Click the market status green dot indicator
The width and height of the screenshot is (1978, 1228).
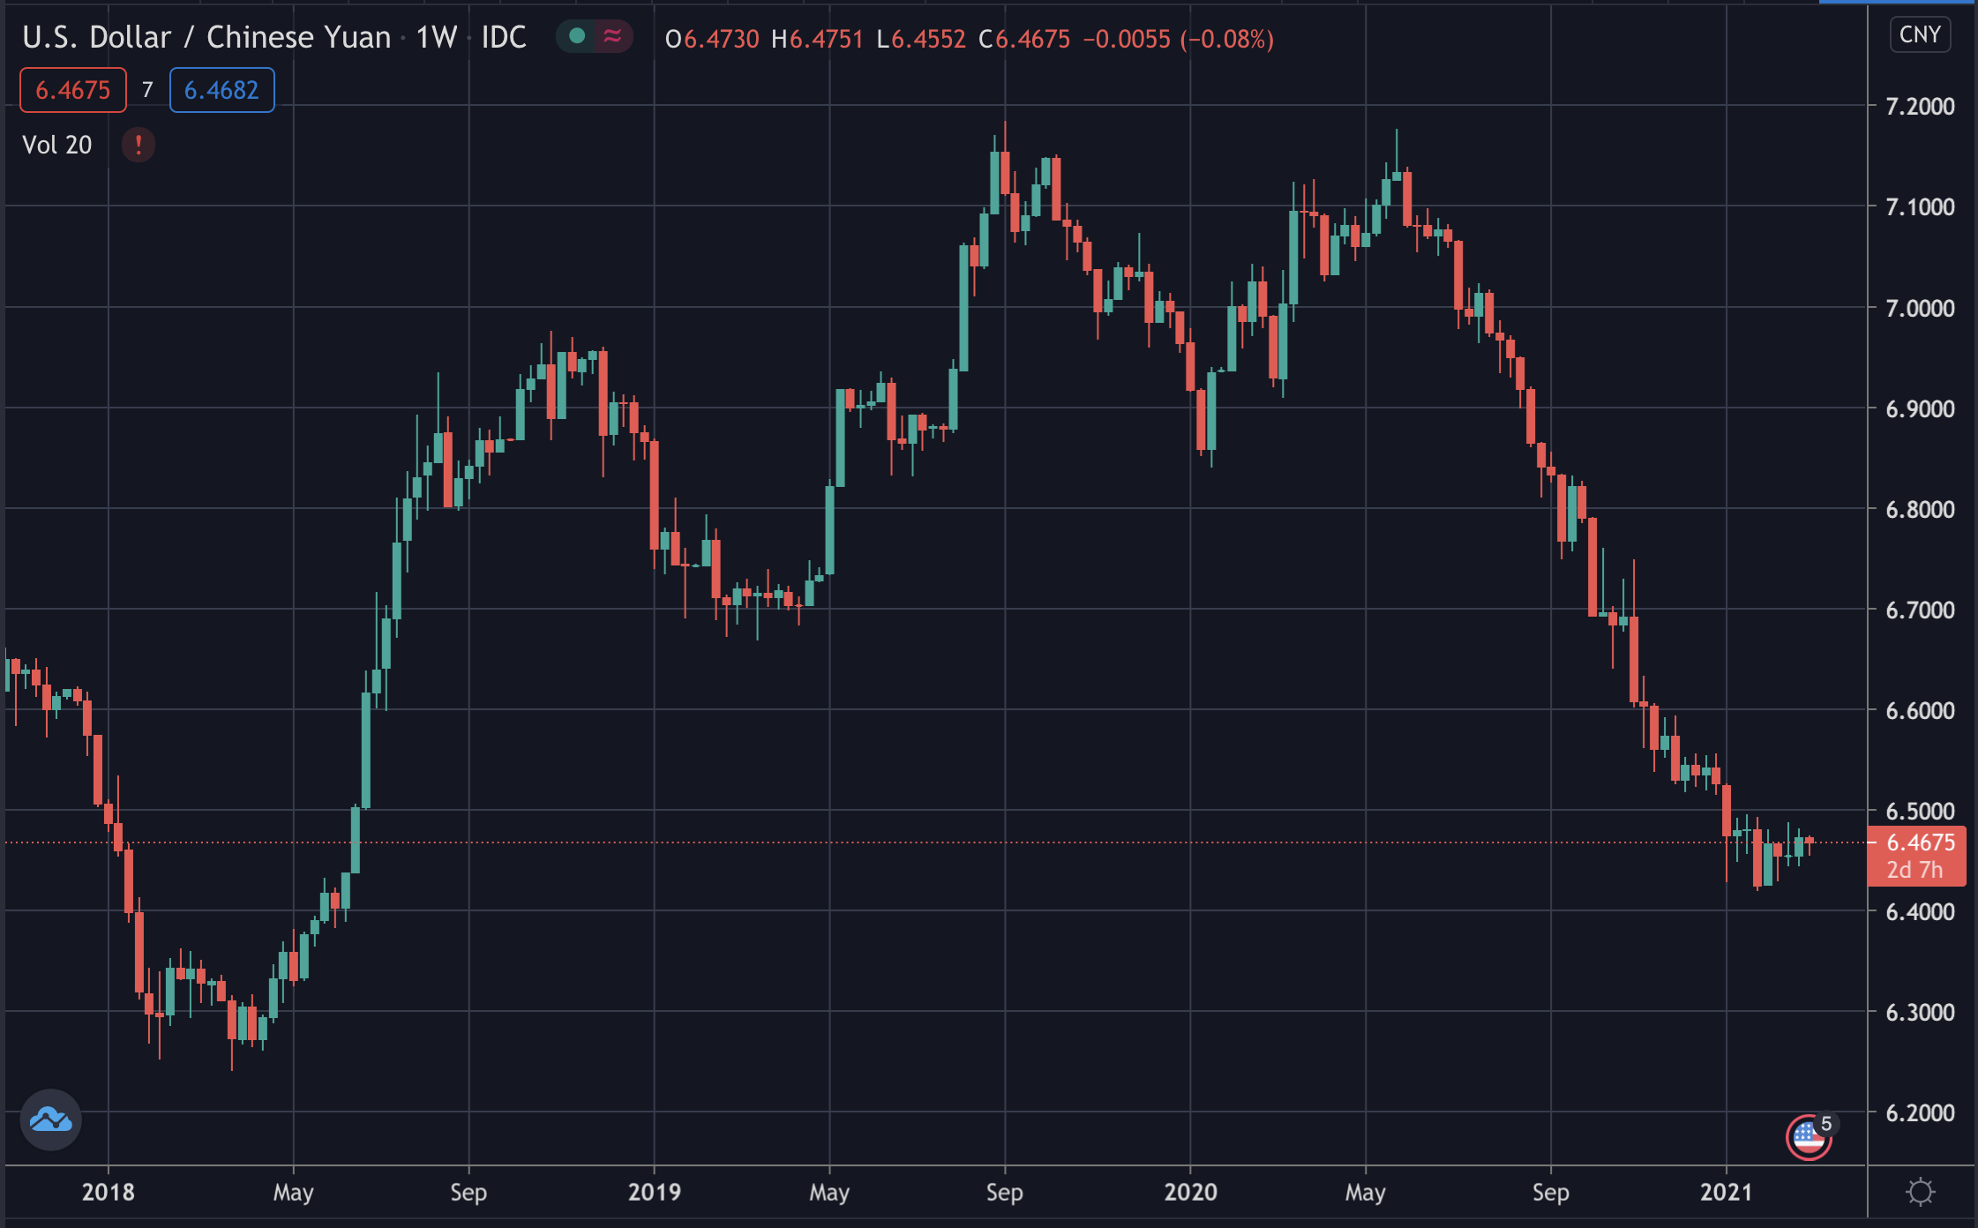point(577,36)
